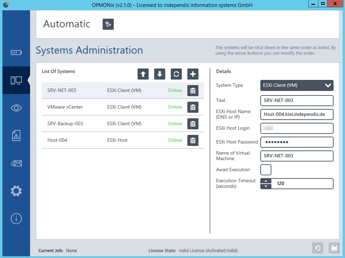
Task: Open the info sidebar page
Action: pyautogui.click(x=16, y=219)
